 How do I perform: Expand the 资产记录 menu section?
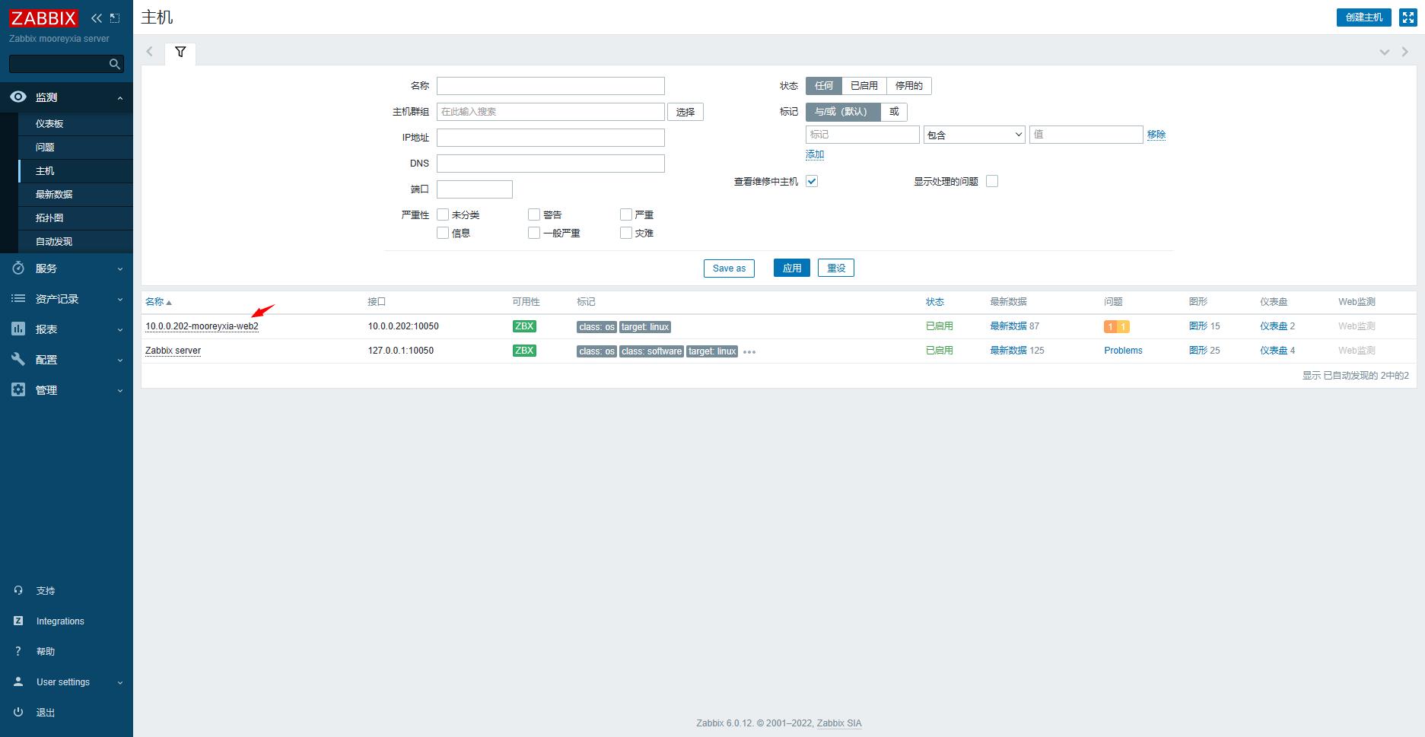(120, 299)
